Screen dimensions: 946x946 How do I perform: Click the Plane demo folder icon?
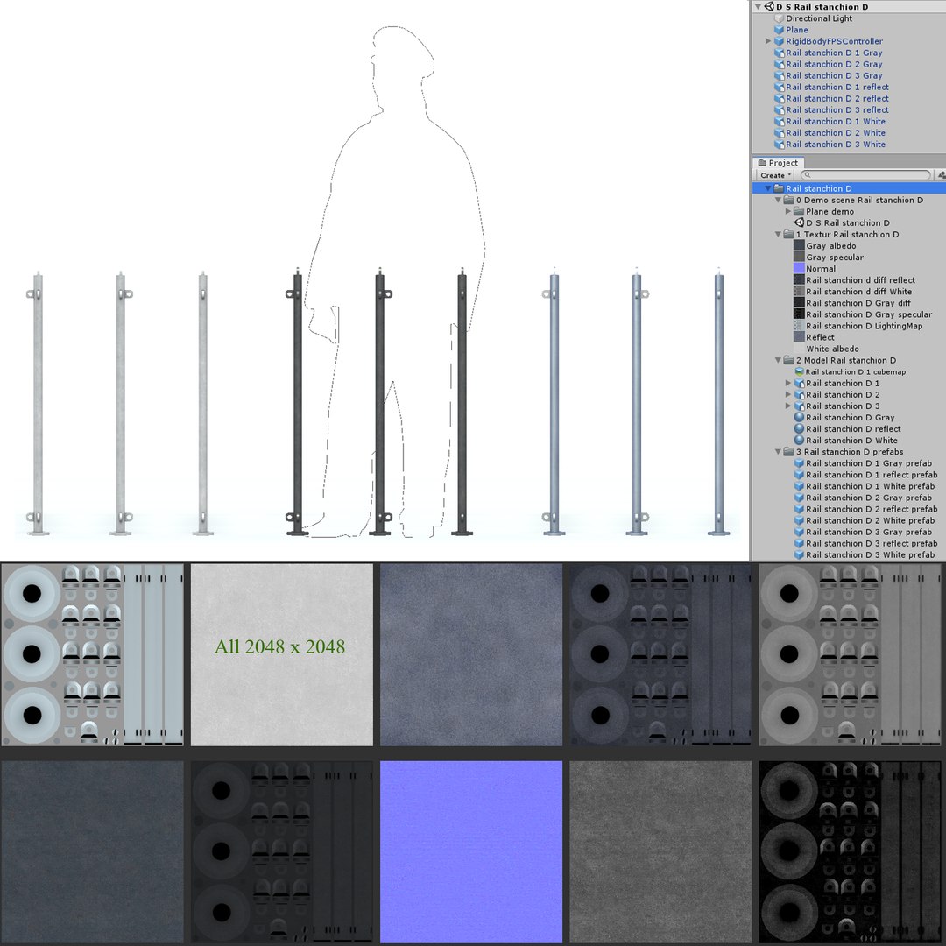click(x=799, y=211)
